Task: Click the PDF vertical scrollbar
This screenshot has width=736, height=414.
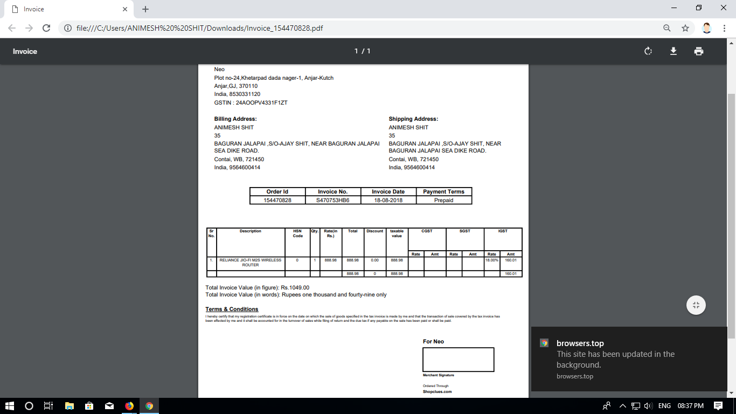Action: (x=731, y=216)
